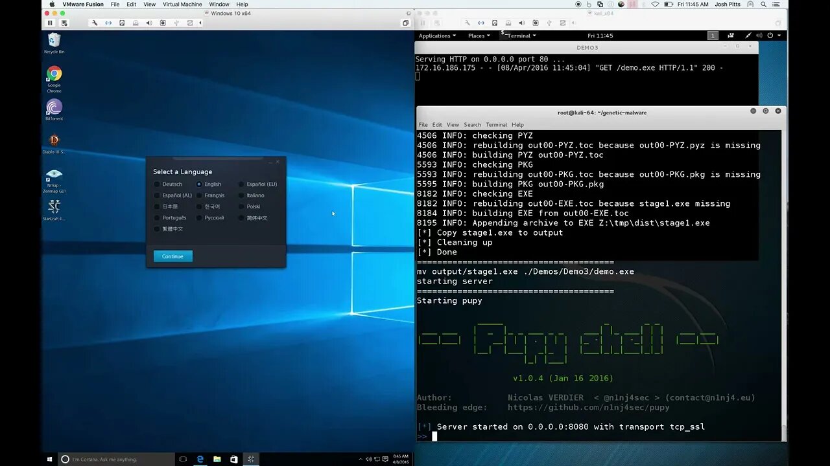Open BitTorrent desktop icon
Image resolution: width=830 pixels, height=466 pixels.
tap(54, 110)
